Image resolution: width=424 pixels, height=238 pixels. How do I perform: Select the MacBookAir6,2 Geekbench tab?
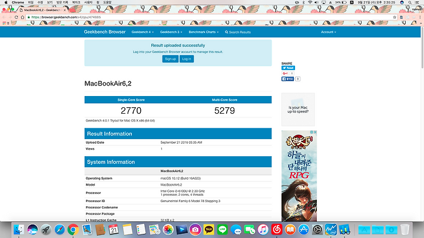[42, 10]
